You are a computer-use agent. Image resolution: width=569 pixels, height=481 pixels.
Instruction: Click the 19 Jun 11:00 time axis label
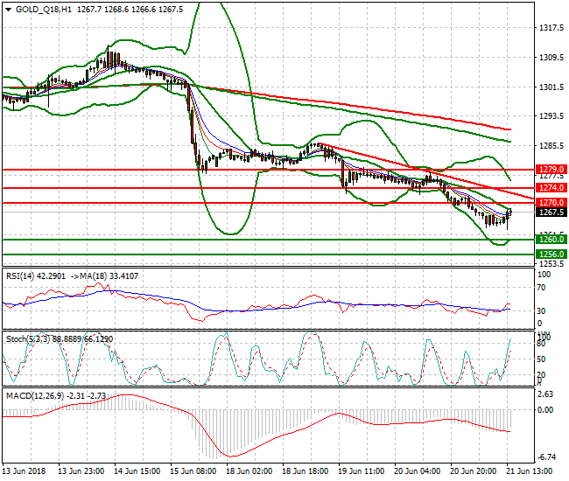pyautogui.click(x=361, y=471)
